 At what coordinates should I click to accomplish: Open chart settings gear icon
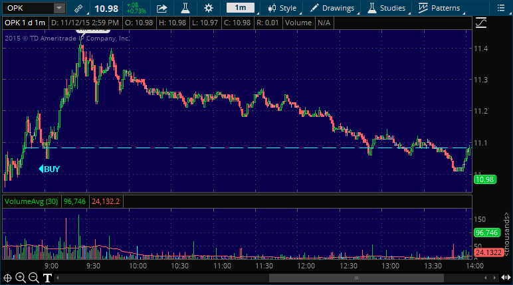209,8
